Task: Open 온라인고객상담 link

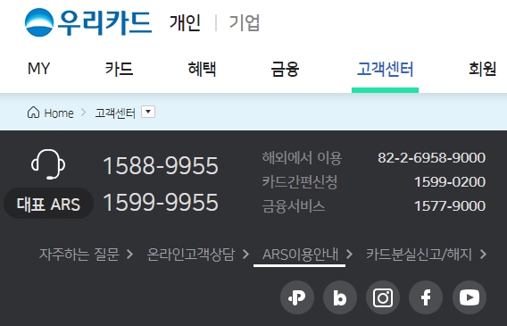Action: (190, 255)
